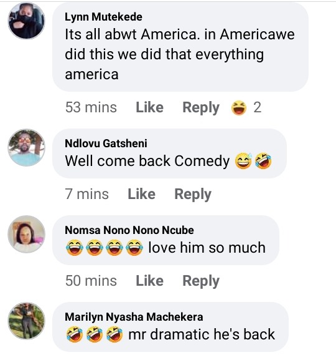336x355 pixels.
Task: Open Ndlovu Gatsheni's profile name link
Action: pyautogui.click(x=106, y=143)
